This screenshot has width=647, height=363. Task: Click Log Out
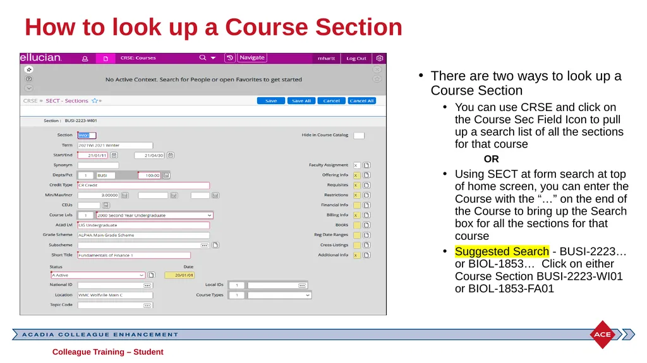(x=356, y=59)
